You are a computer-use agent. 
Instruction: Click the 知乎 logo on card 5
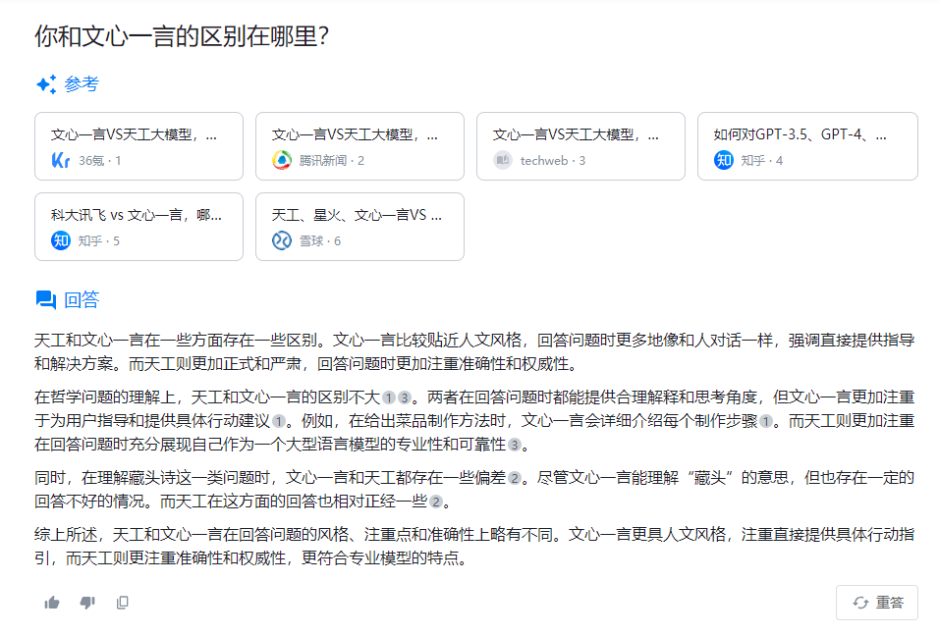click(x=61, y=240)
